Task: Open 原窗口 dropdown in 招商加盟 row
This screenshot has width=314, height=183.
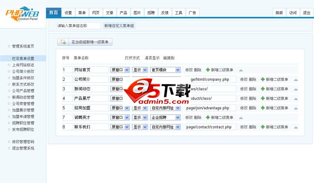Action: (120, 108)
